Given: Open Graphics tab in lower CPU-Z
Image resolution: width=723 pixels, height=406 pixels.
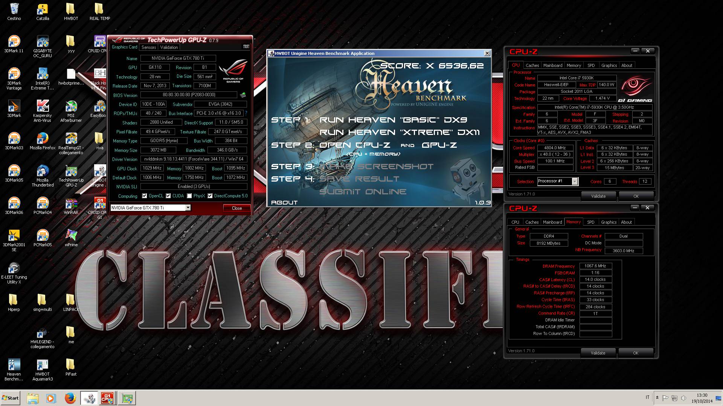Looking at the screenshot, I should 609,222.
